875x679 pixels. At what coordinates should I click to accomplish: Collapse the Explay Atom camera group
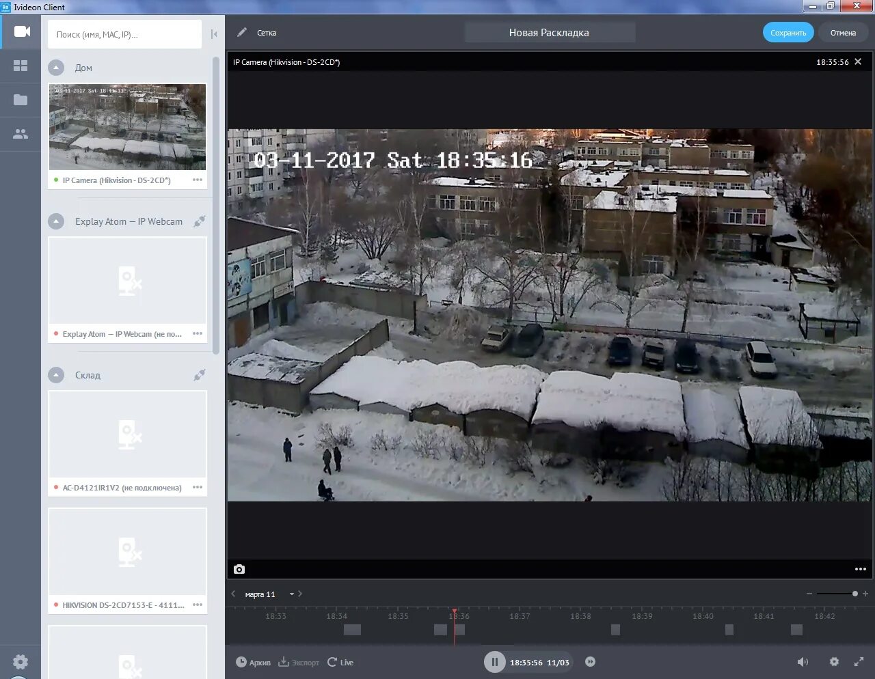click(x=56, y=221)
